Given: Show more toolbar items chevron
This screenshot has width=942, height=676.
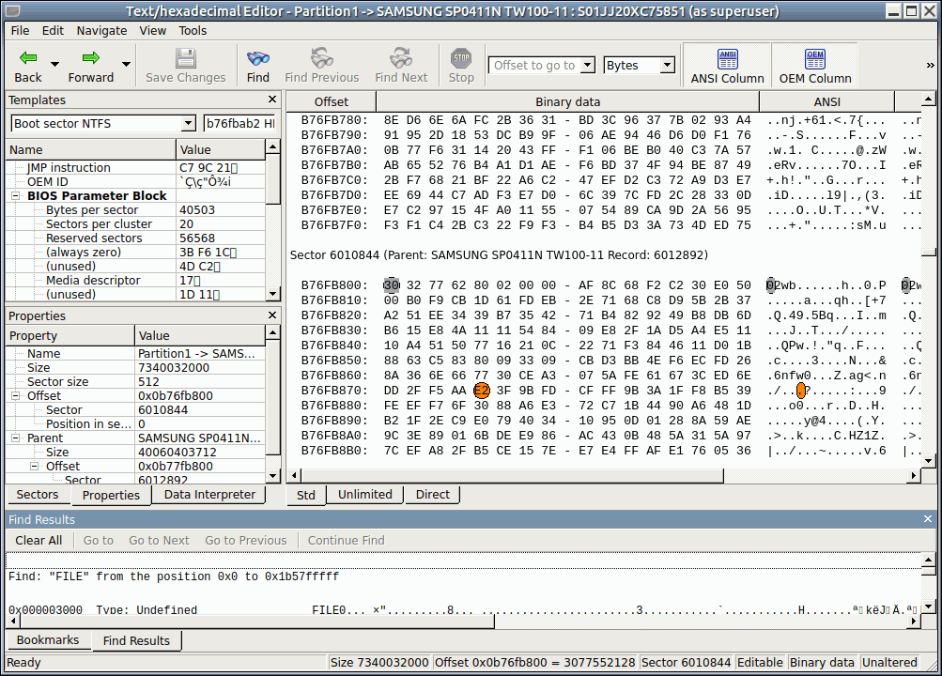Looking at the screenshot, I should tap(930, 66).
